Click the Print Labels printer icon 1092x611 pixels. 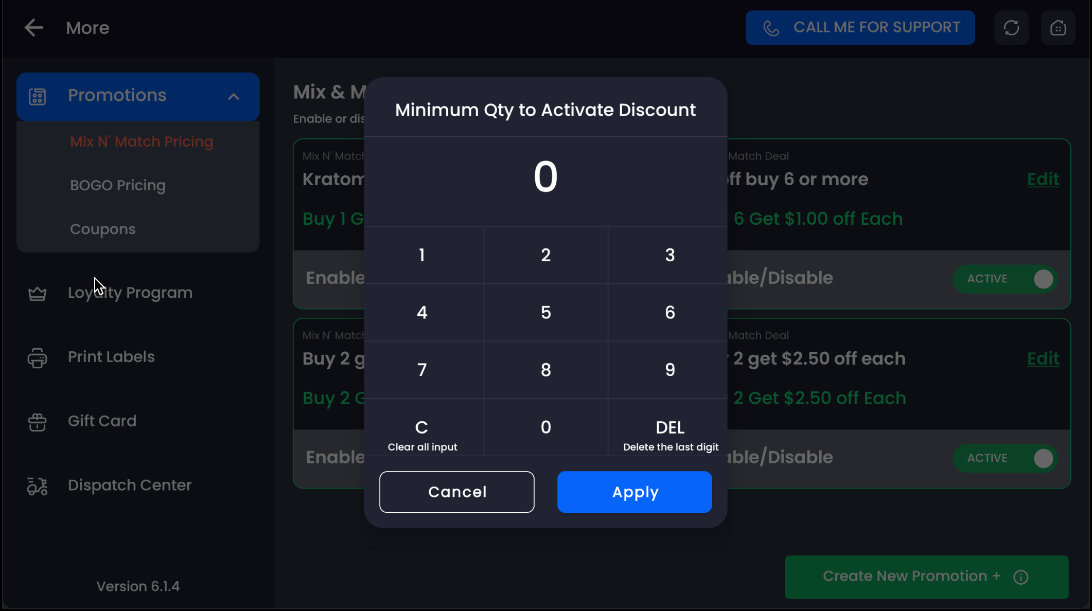37,358
